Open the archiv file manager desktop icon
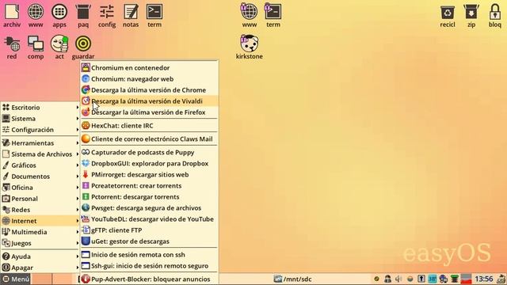Image resolution: width=507 pixels, height=285 pixels. 12,16
